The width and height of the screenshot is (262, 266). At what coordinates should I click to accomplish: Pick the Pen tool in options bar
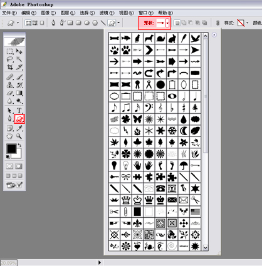(53, 23)
